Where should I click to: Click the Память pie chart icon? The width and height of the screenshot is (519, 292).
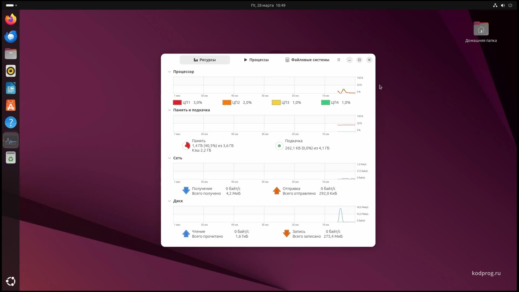point(186,146)
